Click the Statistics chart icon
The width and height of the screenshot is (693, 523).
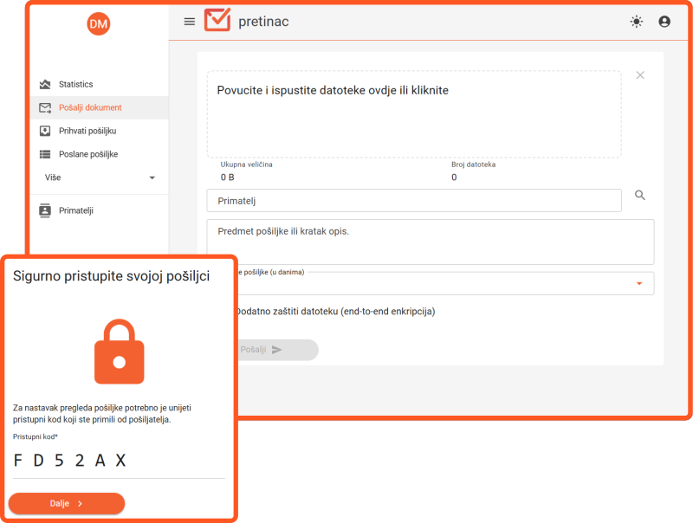pos(45,84)
